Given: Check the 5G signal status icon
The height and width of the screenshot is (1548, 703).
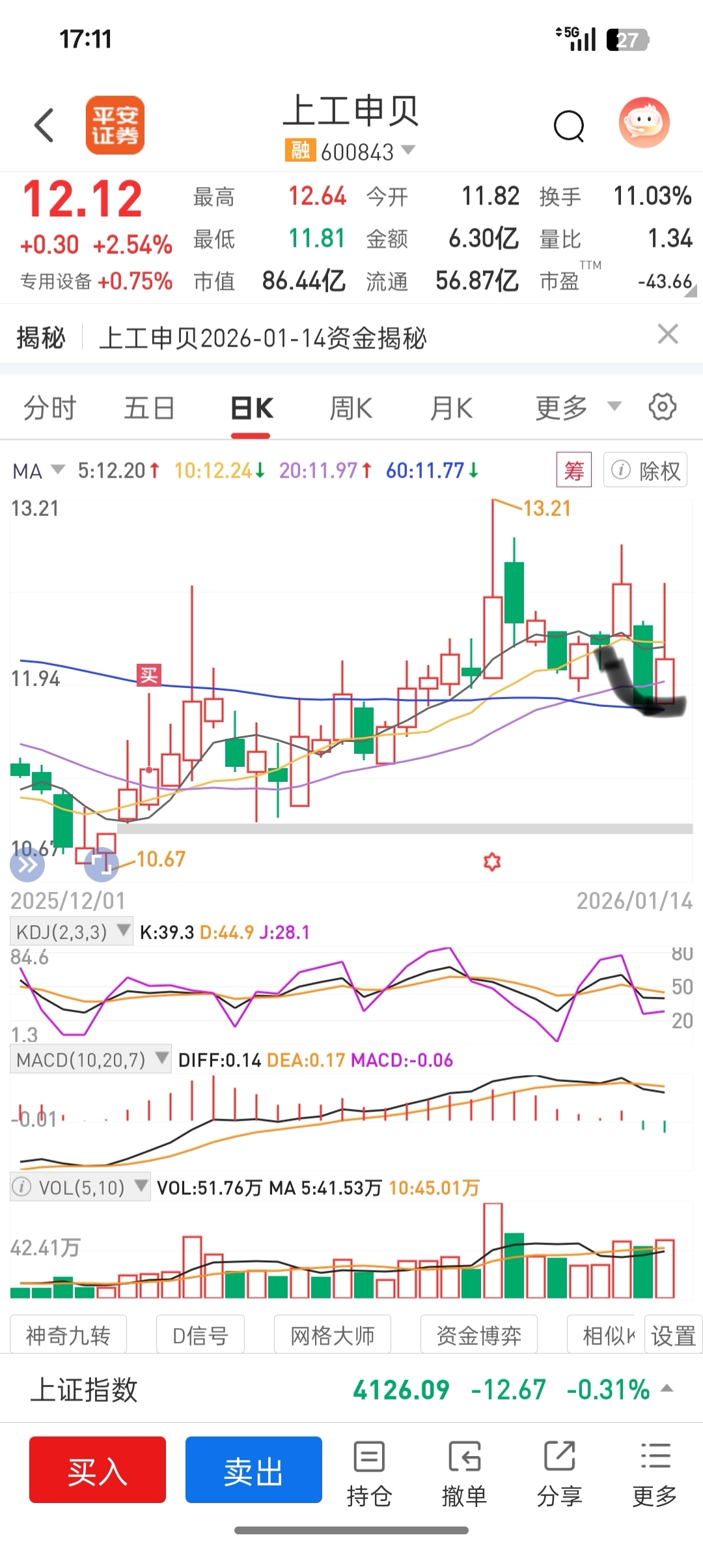Looking at the screenshot, I should point(575,39).
